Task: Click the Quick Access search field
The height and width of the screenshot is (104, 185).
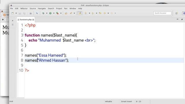Action: point(162,13)
